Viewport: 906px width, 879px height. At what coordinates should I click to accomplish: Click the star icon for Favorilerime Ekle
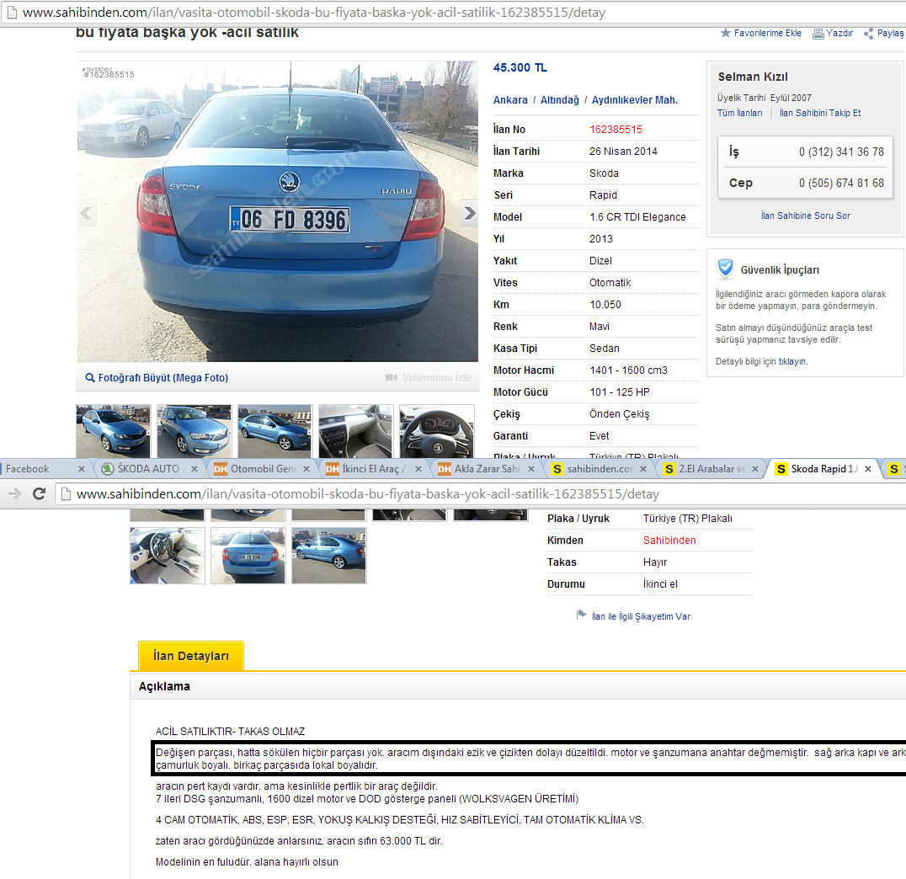tap(726, 33)
